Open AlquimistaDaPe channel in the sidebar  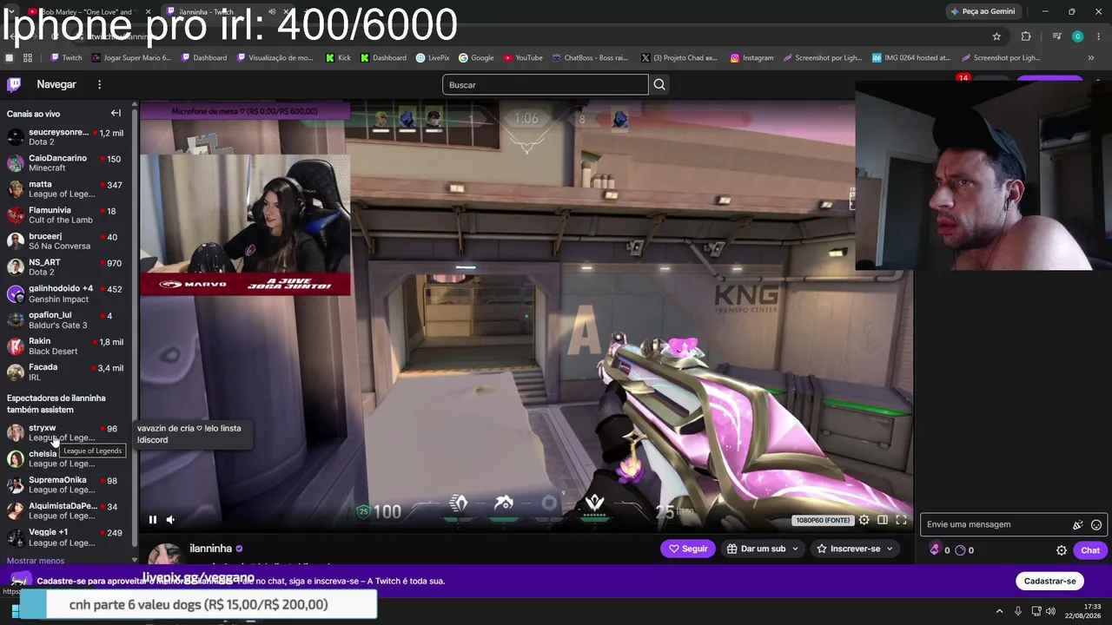(x=65, y=510)
